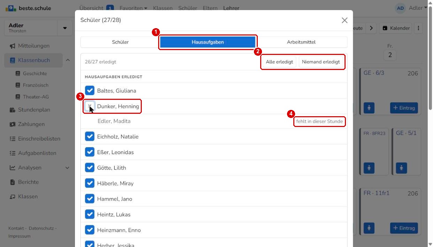Image resolution: width=433 pixels, height=247 pixels.
Task: Close the Schüler (27/28) dialog
Action: (345, 20)
